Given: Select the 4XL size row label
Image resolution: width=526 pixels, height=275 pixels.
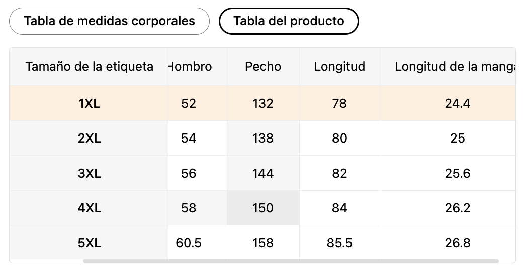Looking at the screenshot, I should point(89,208).
